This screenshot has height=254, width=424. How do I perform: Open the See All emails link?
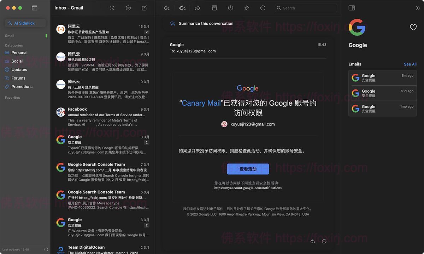coord(410,64)
